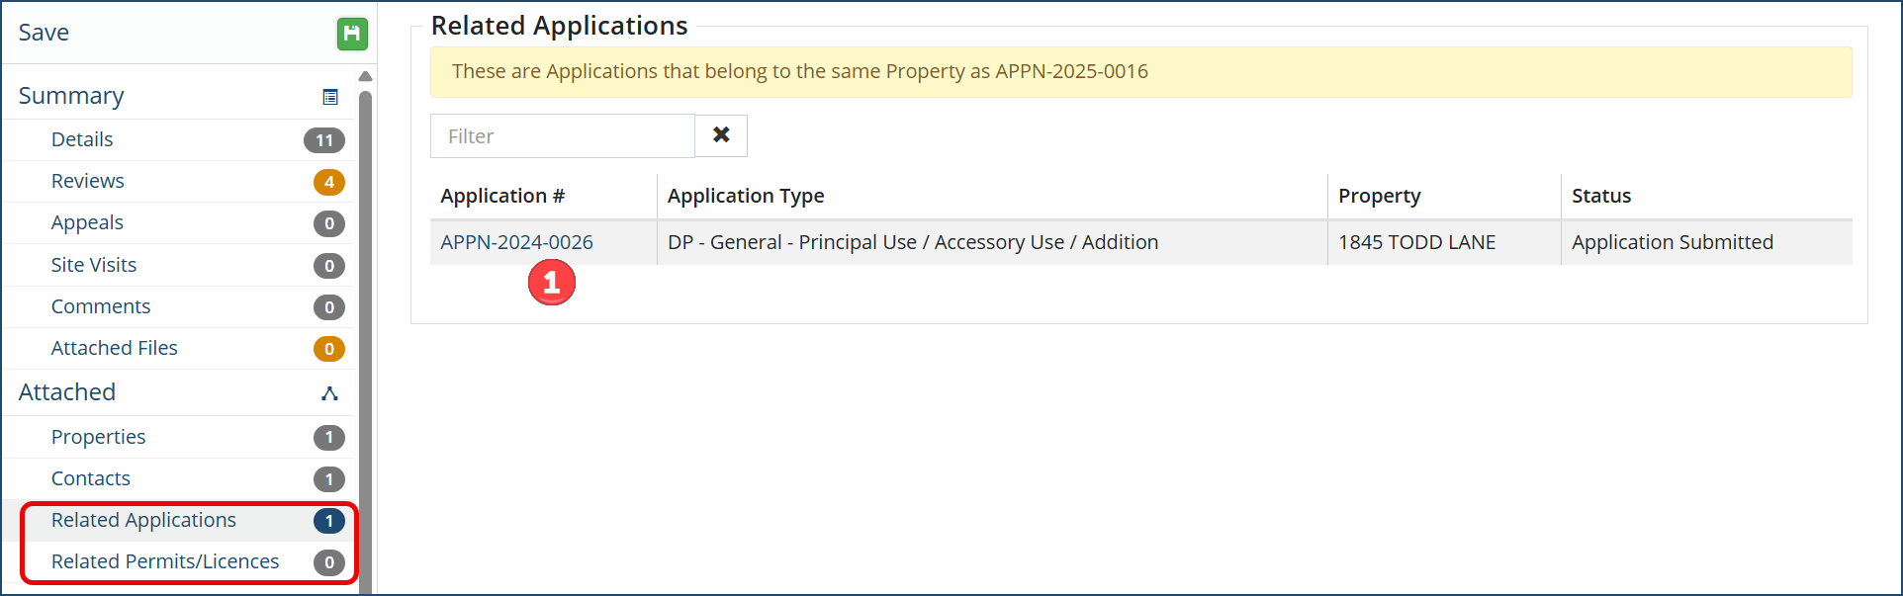Clear the filter with the X button
This screenshot has height=596, width=1903.
tap(721, 135)
